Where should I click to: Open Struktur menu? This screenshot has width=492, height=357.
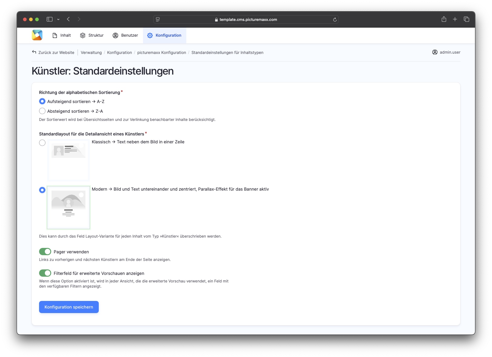click(x=92, y=35)
